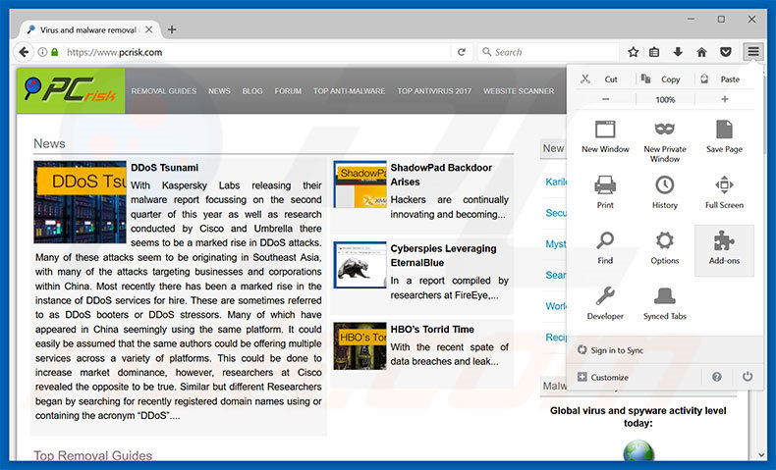Open REMOVAL GUIDES nav link
The image size is (776, 470).
click(x=164, y=91)
